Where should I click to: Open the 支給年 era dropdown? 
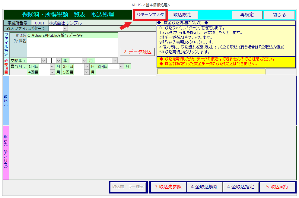[x=44, y=61]
